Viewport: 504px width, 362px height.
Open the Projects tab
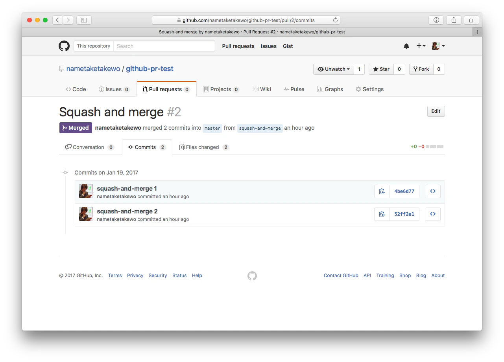[221, 89]
